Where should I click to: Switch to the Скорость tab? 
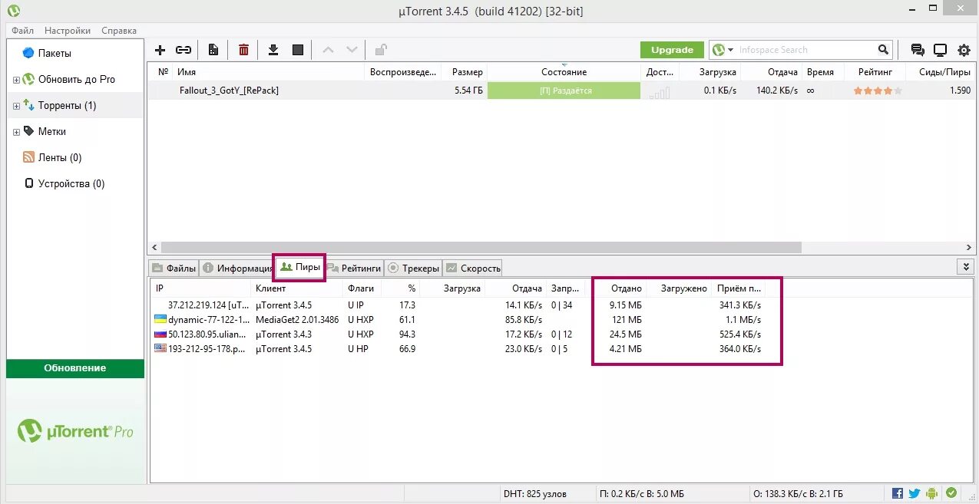coord(473,268)
